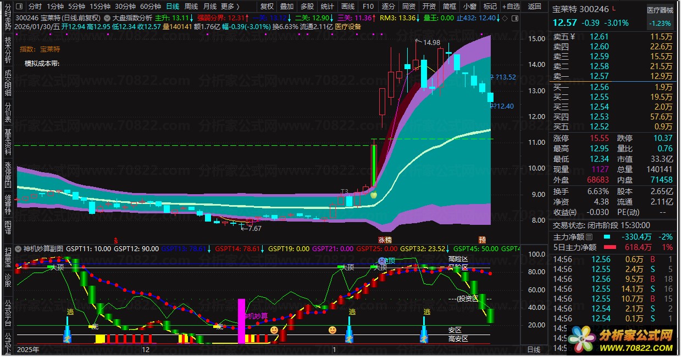Click the 逐分 toolbar button
The image size is (682, 357).
pyautogui.click(x=389, y=7)
